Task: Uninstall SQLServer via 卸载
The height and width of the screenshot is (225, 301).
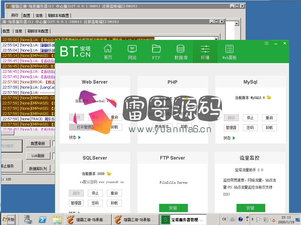Action: (x=114, y=203)
